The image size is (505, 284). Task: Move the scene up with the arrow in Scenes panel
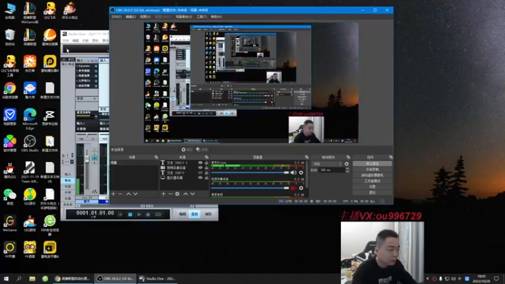pyautogui.click(x=129, y=194)
